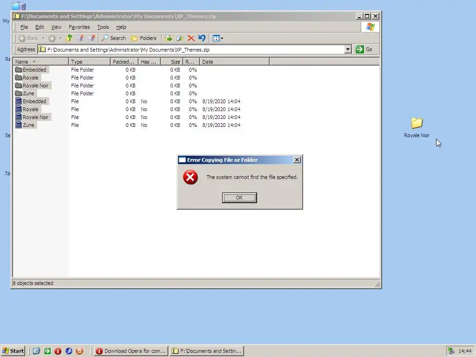Sort by the Type column header
Screen dimensions: 476x357
(x=89, y=62)
